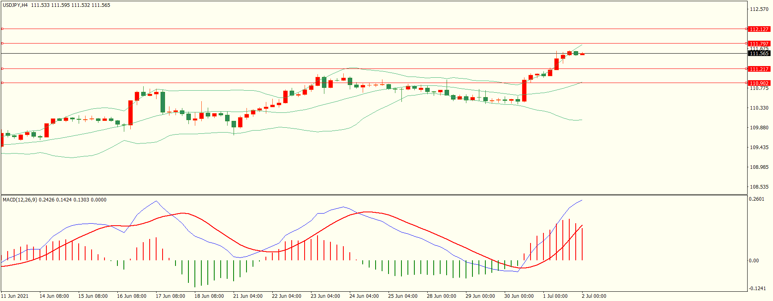
Task: Click the 14 Jun 08:00 time label
Action: (54, 296)
